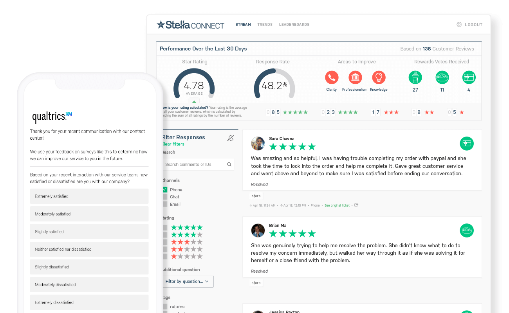
Task: Click the store tag under Sara Chavez's review
Action: pos(256,196)
